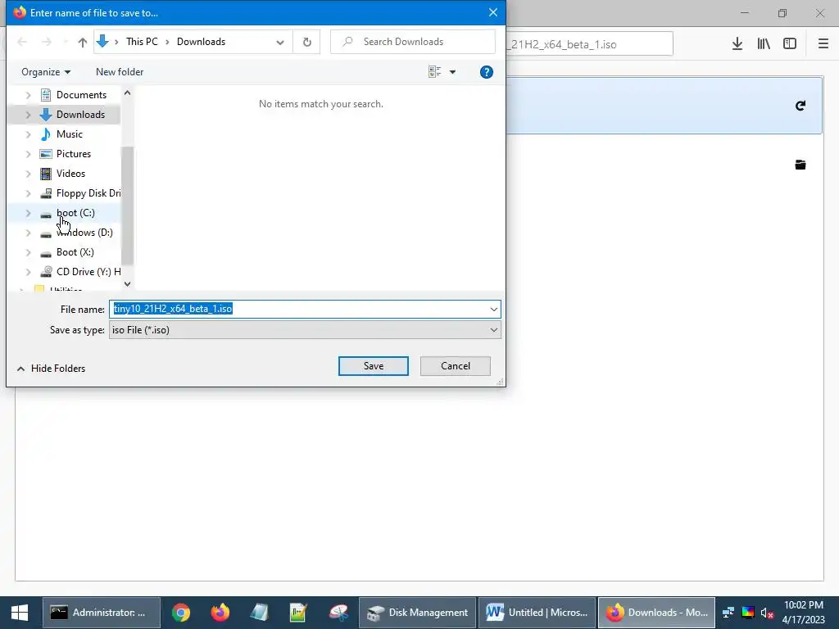Switch to Administrator command prompt
The image size is (839, 629).
click(x=101, y=613)
